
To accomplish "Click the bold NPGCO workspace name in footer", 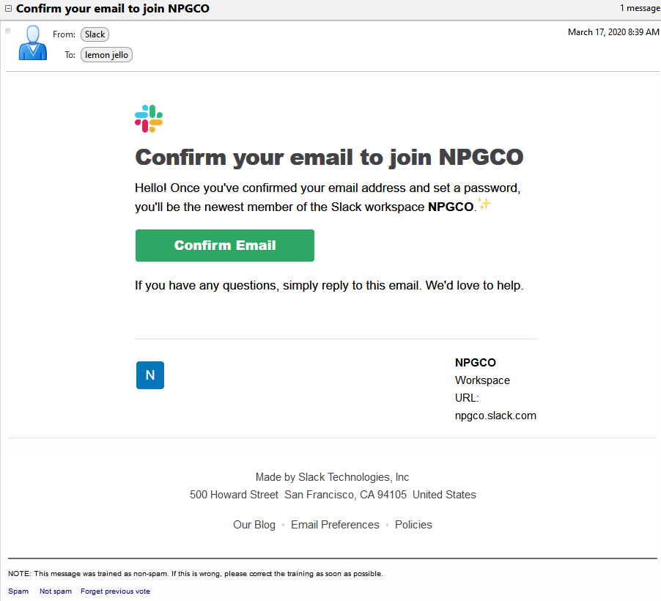I will coord(476,362).
